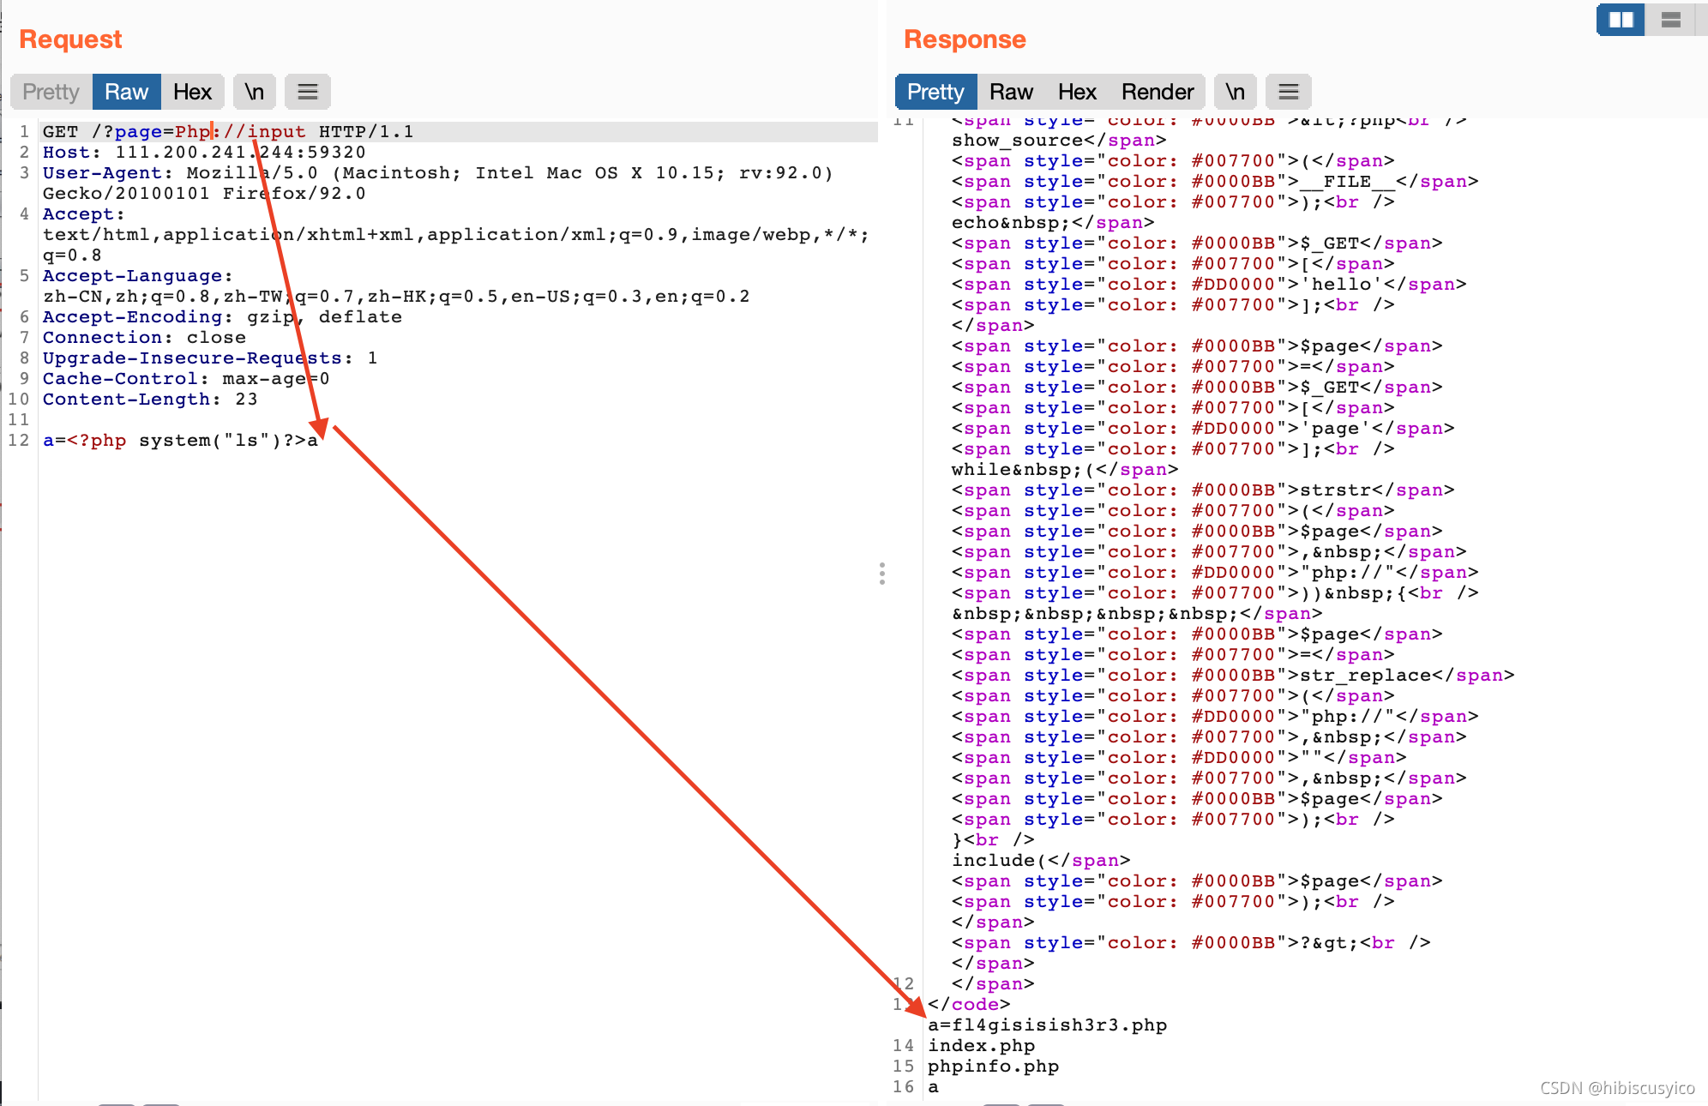Click the __FILE__ span line in response
Image resolution: width=1708 pixels, height=1106 pixels.
(x=1215, y=181)
